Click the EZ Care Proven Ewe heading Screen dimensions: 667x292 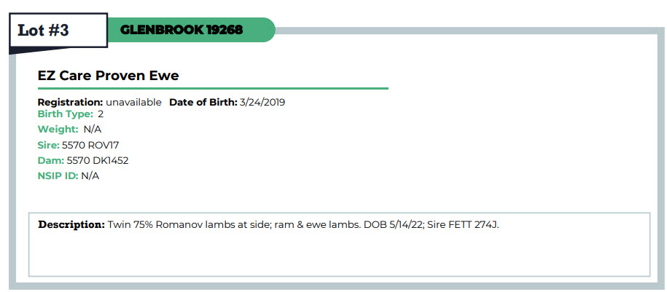(109, 76)
